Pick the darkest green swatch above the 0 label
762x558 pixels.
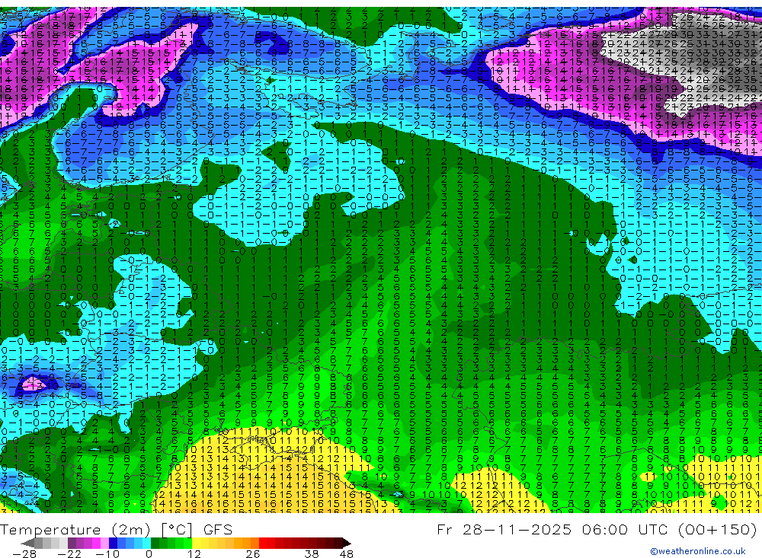155,544
